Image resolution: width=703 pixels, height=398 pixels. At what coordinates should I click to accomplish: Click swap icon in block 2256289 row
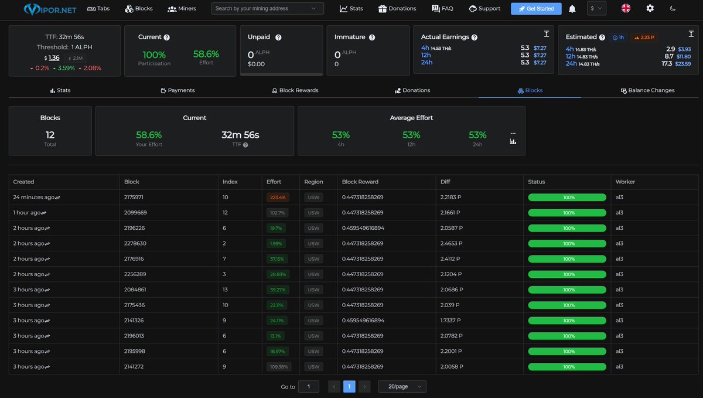point(46,274)
